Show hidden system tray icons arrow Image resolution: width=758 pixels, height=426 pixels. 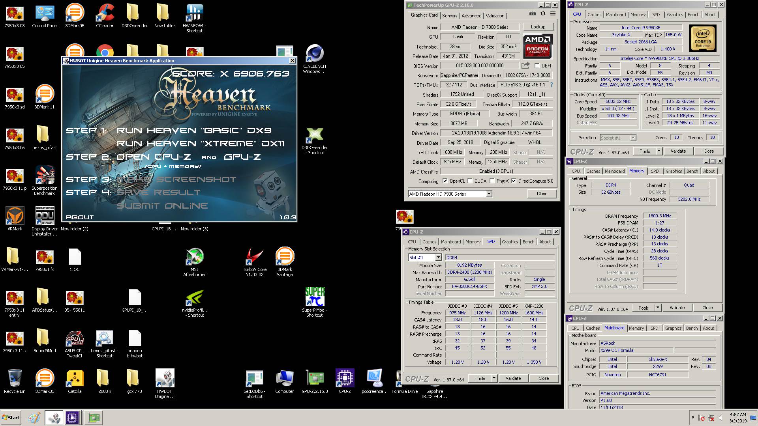pyautogui.click(x=693, y=417)
